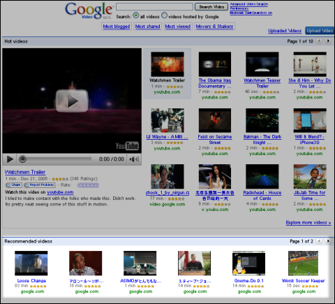The image size is (335, 304).
Task: Go to previous page of Hot videos
Action: 319,41
